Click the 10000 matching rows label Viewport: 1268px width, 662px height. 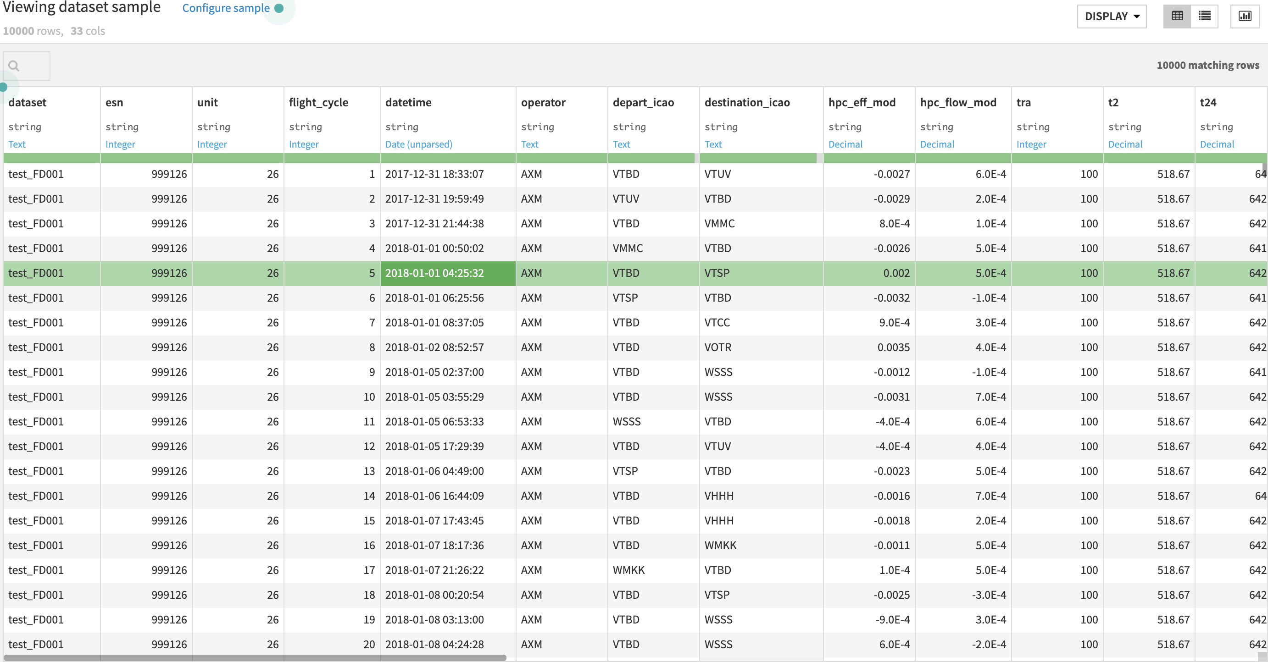coord(1208,65)
